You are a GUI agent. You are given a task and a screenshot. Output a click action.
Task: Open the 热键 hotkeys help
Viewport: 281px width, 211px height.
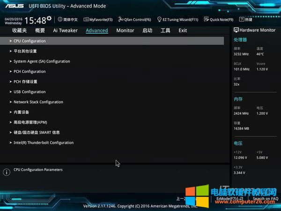click(x=248, y=19)
